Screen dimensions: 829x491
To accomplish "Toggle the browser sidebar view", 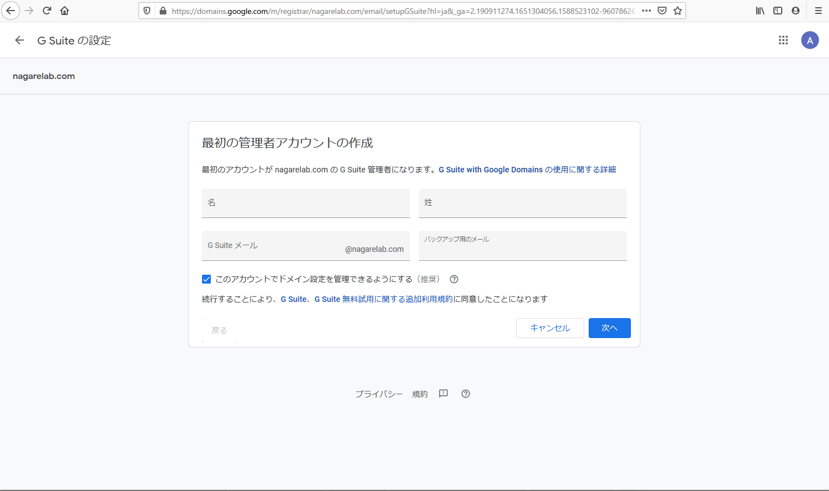I will click(778, 11).
